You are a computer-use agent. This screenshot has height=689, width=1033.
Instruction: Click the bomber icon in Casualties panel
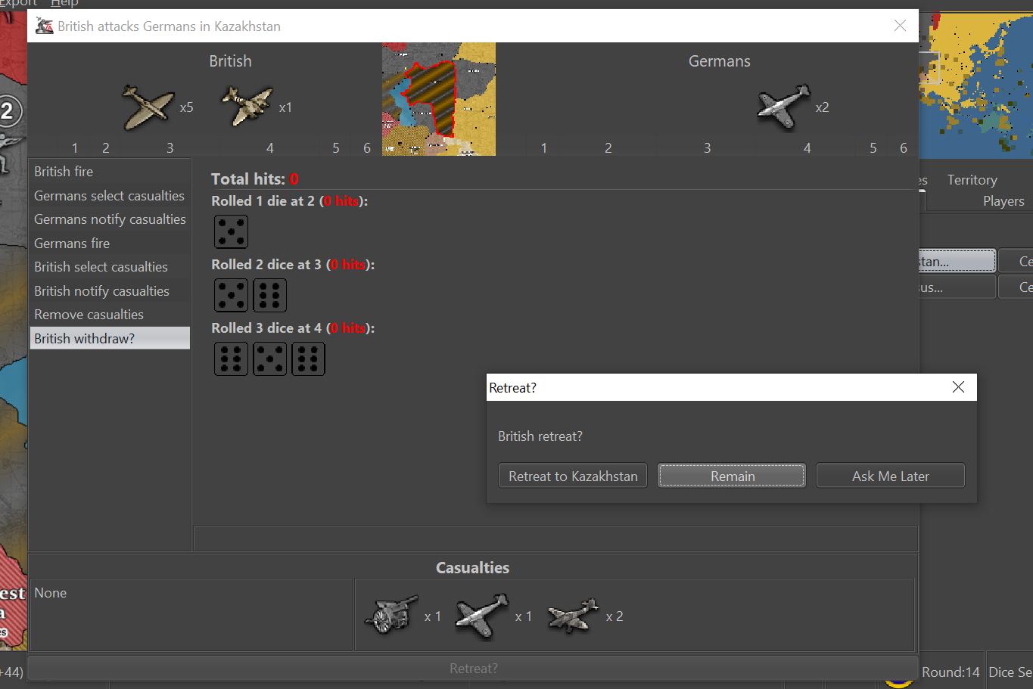[x=573, y=616]
